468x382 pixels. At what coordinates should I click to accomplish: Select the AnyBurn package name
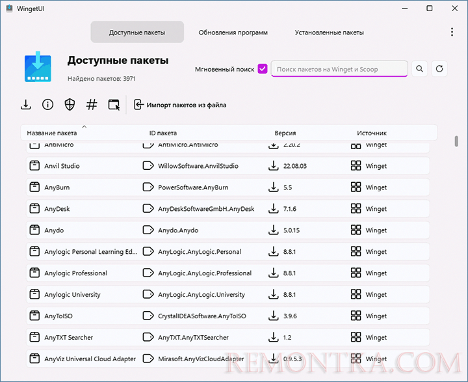click(x=57, y=187)
